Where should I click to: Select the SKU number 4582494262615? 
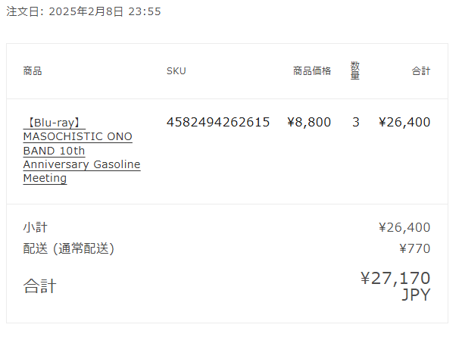pyautogui.click(x=218, y=122)
